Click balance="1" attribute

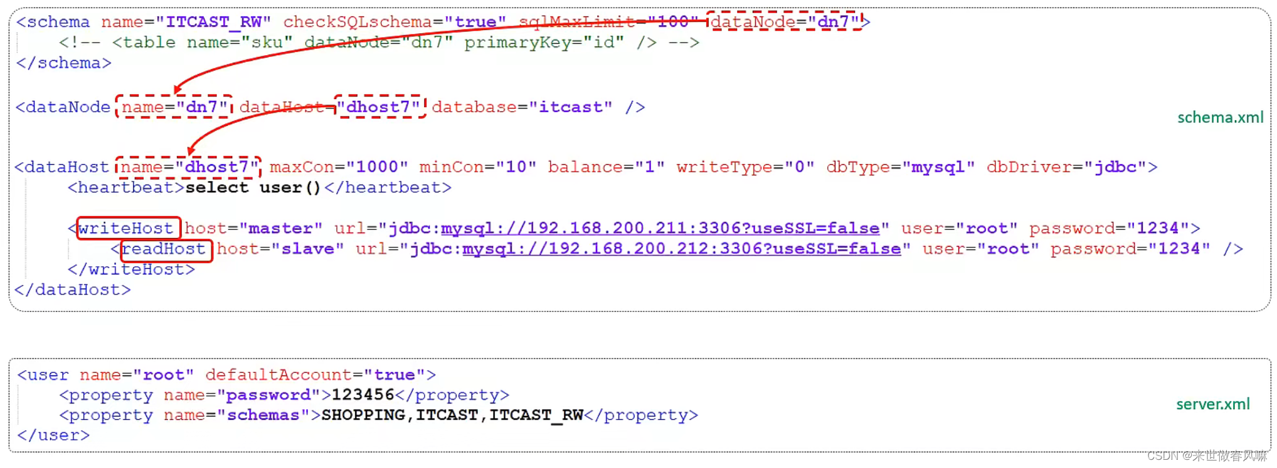click(607, 167)
